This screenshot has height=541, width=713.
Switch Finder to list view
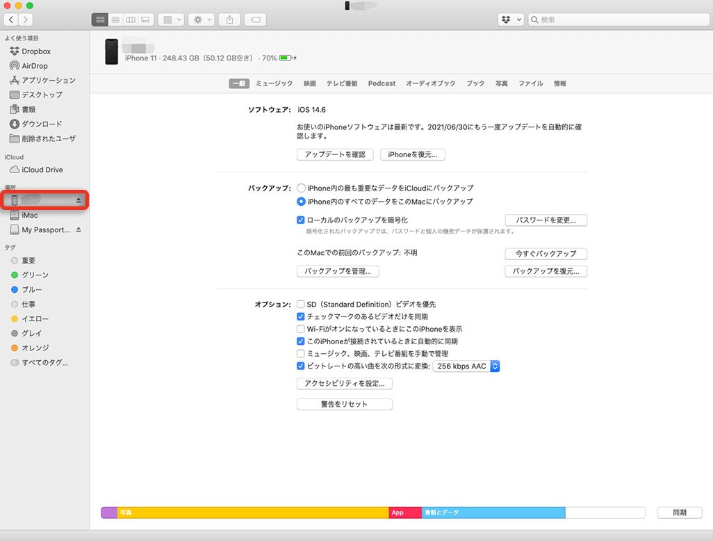115,19
